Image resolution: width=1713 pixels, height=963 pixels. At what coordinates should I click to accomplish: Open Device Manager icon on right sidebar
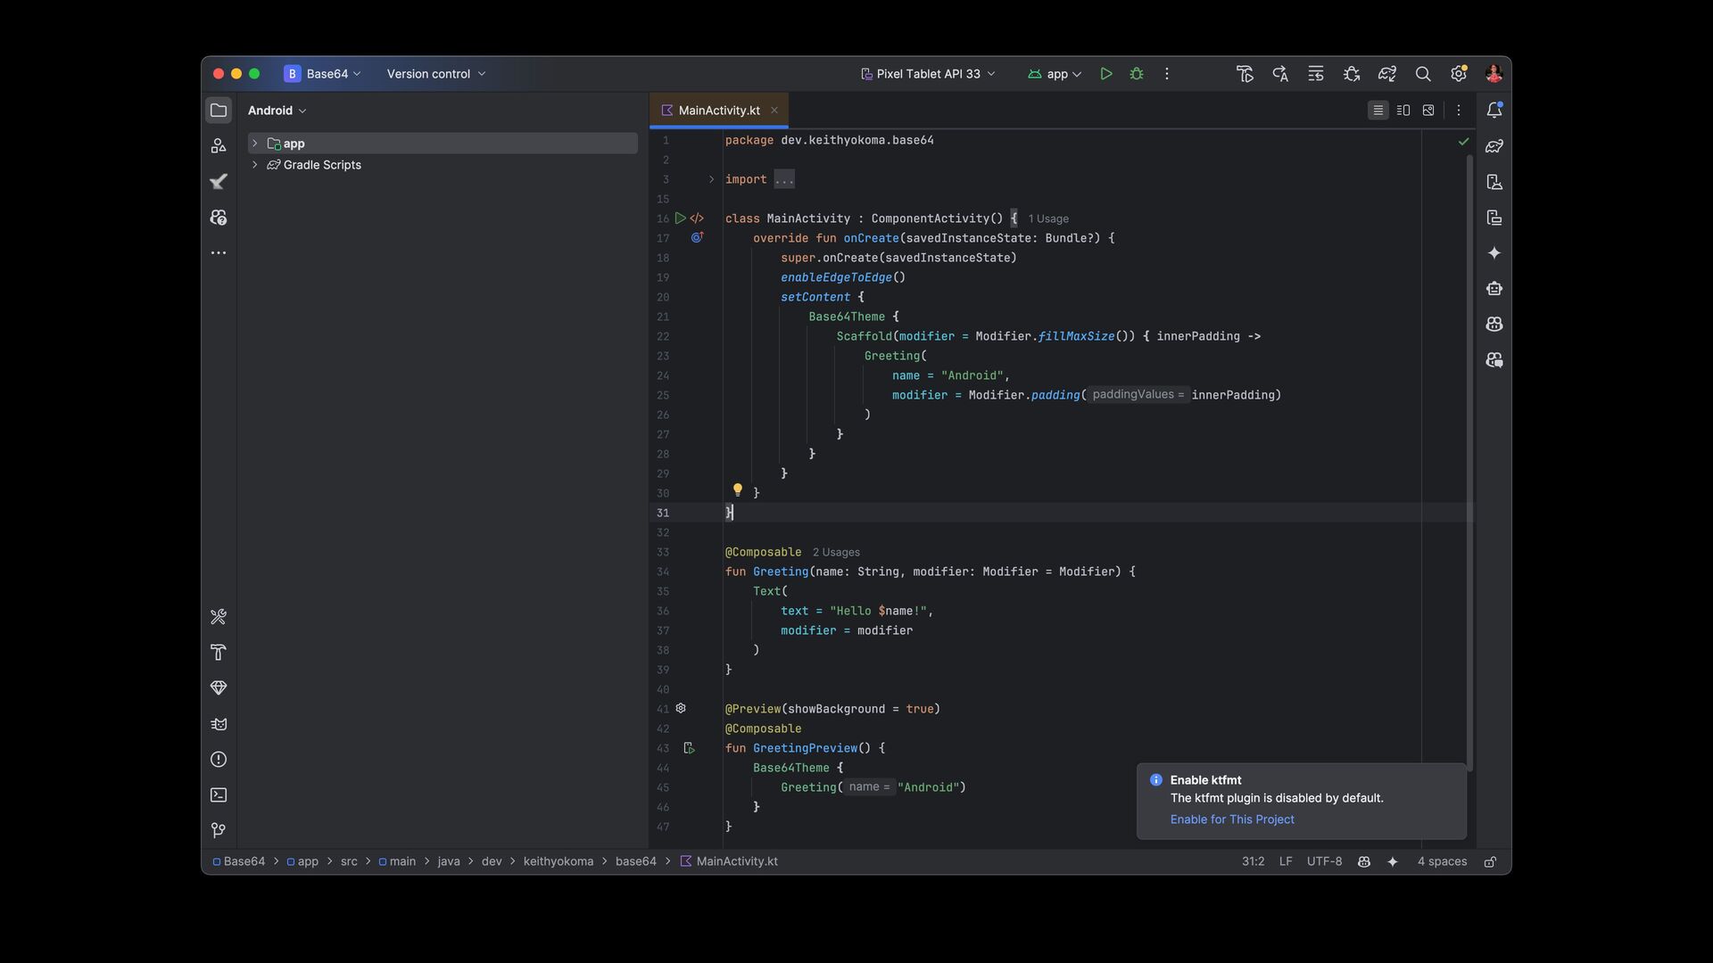1494,182
